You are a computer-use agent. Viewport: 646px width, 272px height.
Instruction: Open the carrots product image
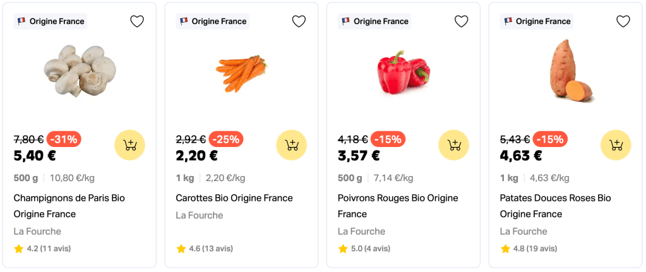click(241, 73)
